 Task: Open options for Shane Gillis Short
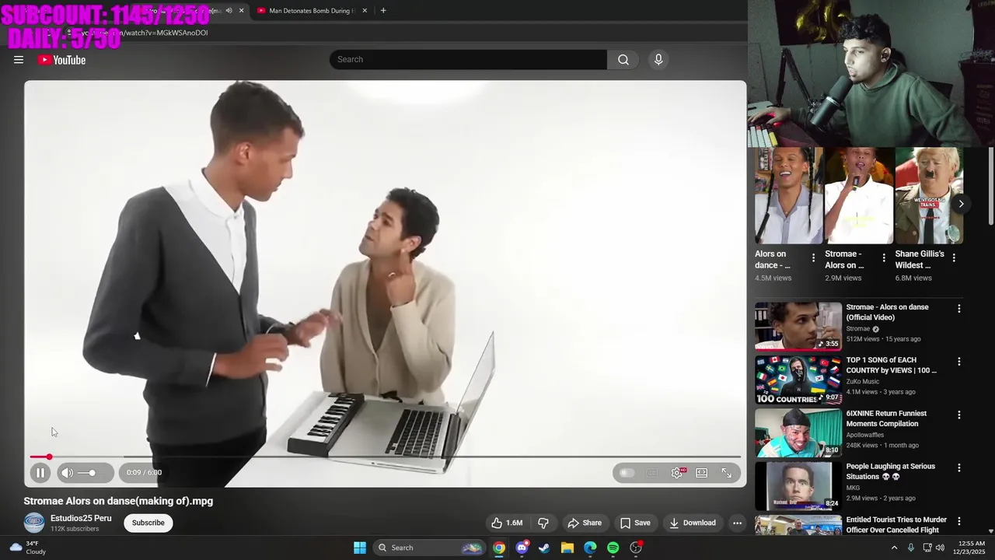(x=954, y=257)
